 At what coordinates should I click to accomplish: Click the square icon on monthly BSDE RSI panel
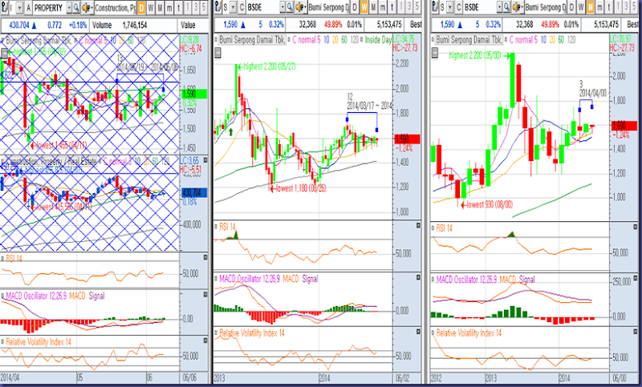tap(635, 227)
